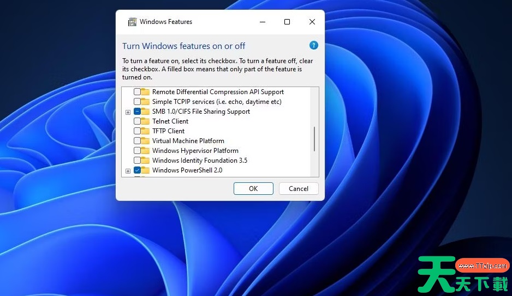Click folder icon beside TFTP Client

pos(145,131)
